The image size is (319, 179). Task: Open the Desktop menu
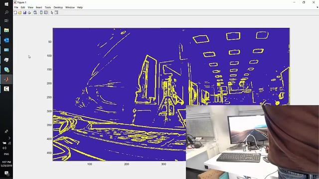[x=58, y=7]
